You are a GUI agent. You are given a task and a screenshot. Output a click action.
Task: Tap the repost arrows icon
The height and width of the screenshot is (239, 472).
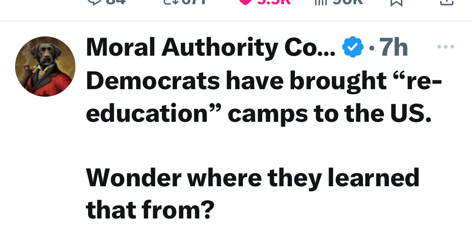pos(170,2)
